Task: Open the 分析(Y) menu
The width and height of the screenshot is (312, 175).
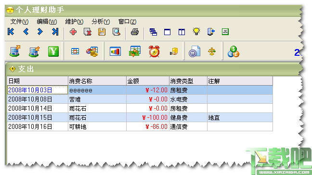Action: pos(101,22)
